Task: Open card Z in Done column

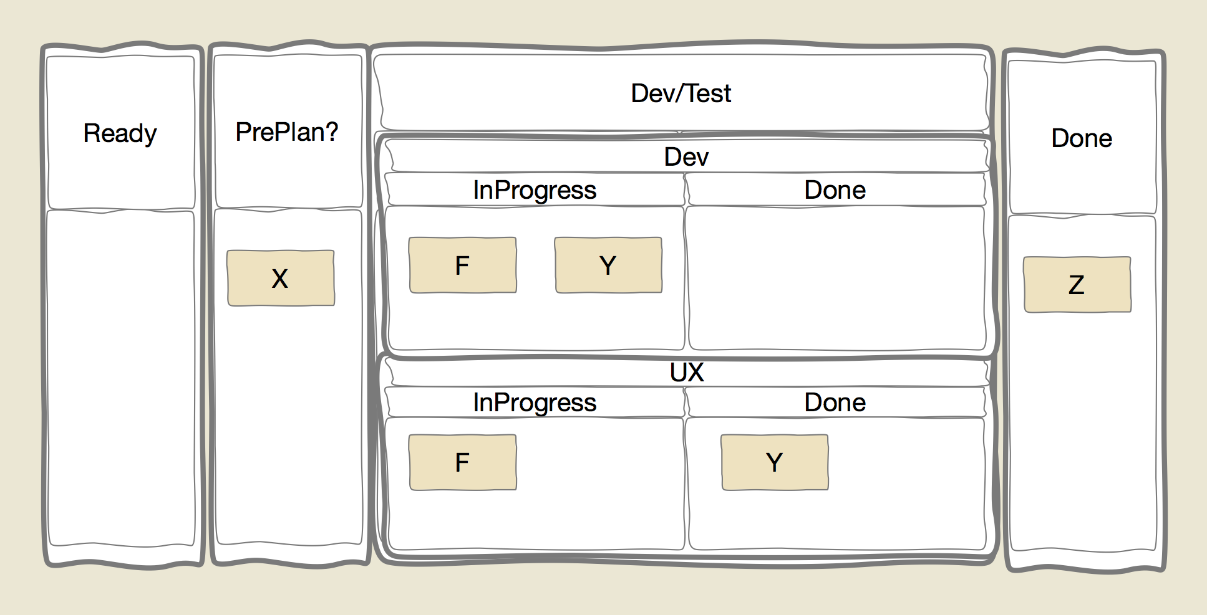Action: point(1077,284)
